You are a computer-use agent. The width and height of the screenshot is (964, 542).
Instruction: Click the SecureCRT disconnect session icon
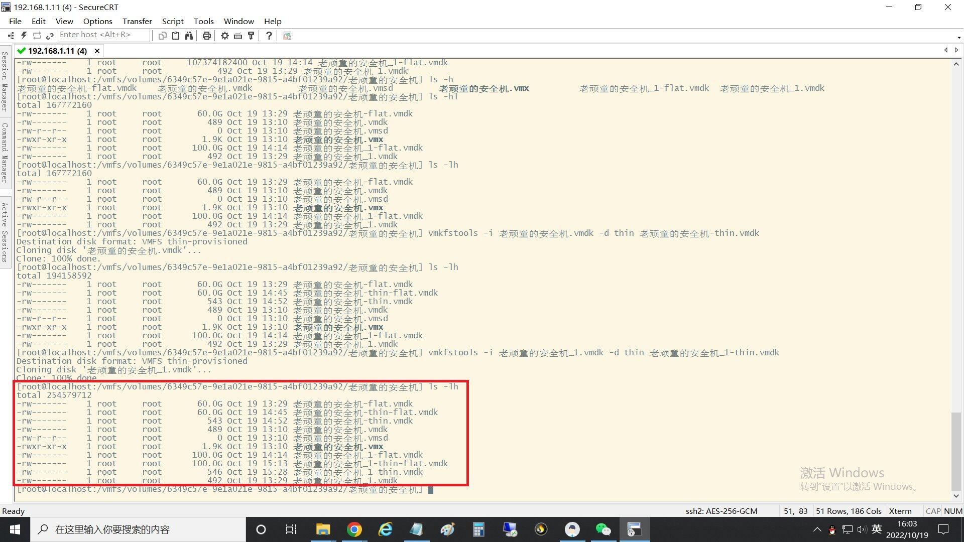point(50,35)
